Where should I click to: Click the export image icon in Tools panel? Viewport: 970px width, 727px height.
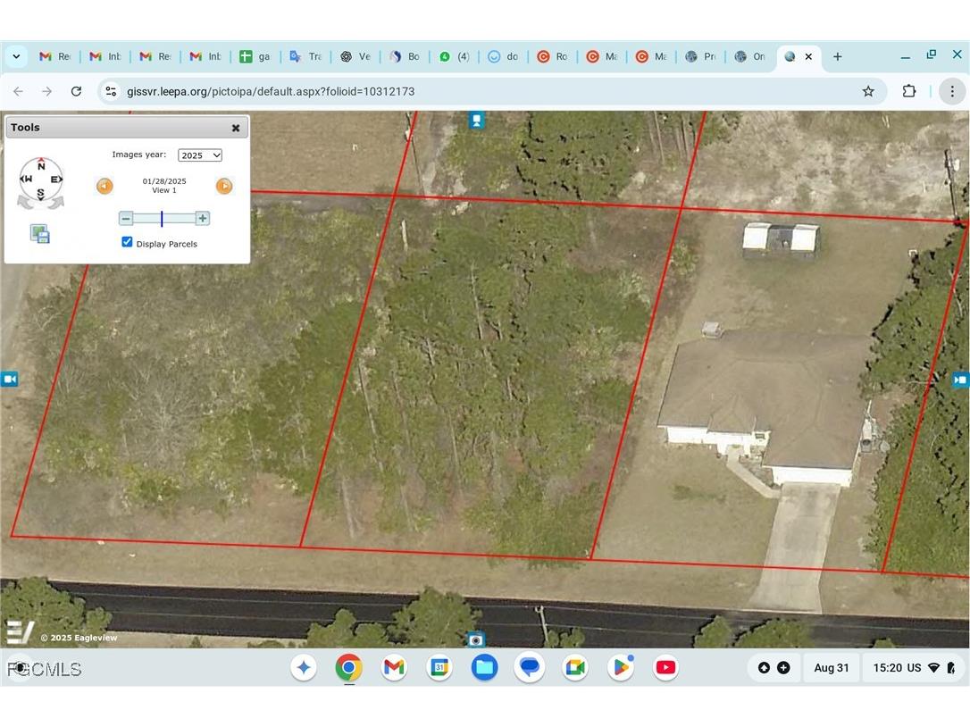pyautogui.click(x=39, y=233)
